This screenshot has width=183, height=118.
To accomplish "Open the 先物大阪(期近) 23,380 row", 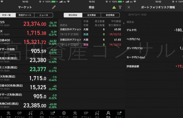I will [29, 60].
